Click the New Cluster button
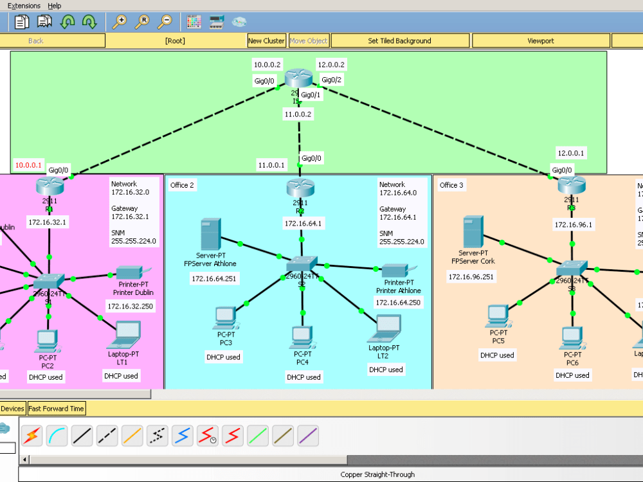Viewport: 643px width, 482px height. [266, 40]
